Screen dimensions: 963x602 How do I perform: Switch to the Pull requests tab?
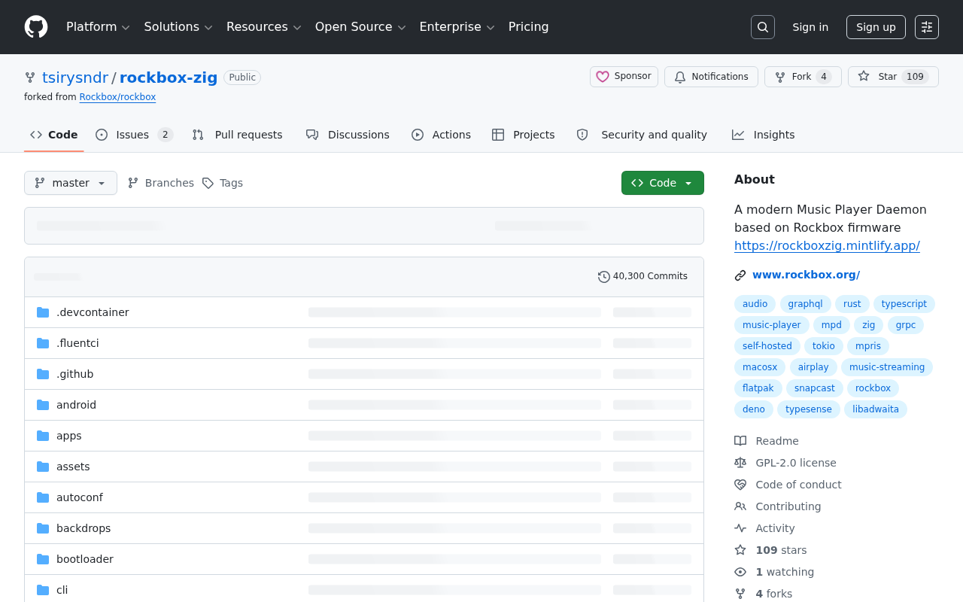click(238, 135)
